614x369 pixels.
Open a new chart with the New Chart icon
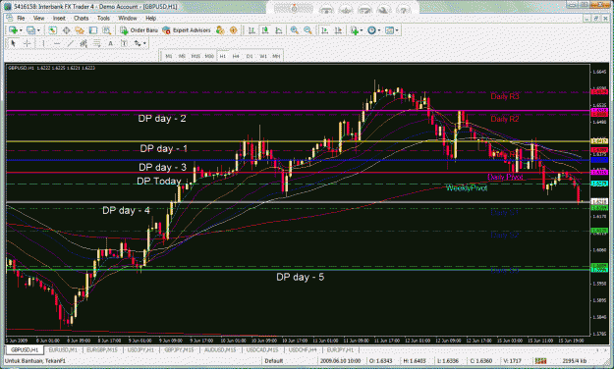13,30
